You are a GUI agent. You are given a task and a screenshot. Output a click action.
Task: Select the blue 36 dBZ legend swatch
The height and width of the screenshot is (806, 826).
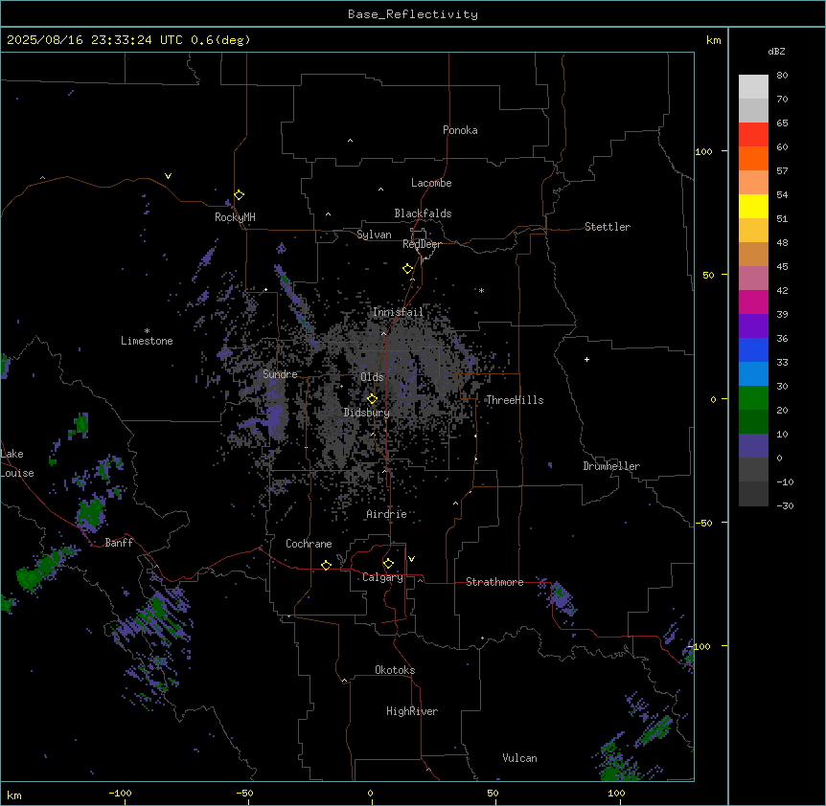[753, 349]
